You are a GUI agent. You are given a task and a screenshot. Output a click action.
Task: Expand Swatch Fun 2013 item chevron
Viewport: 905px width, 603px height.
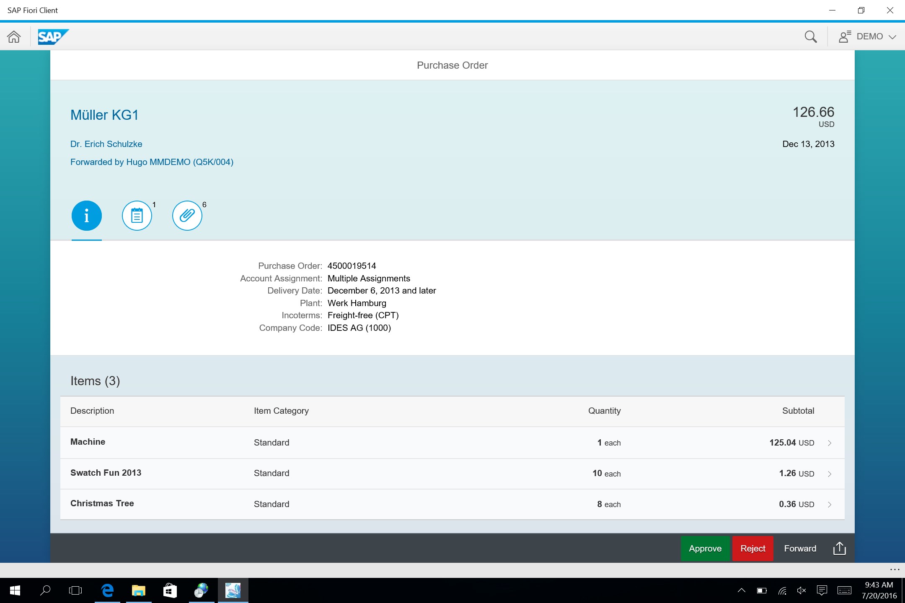coord(830,474)
